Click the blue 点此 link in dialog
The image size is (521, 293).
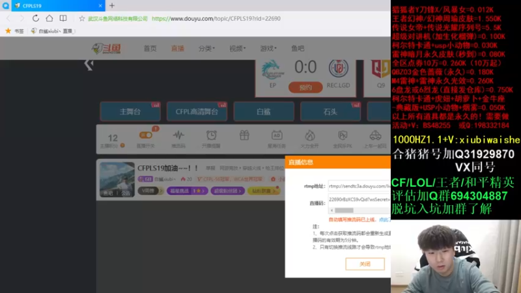[x=384, y=219]
